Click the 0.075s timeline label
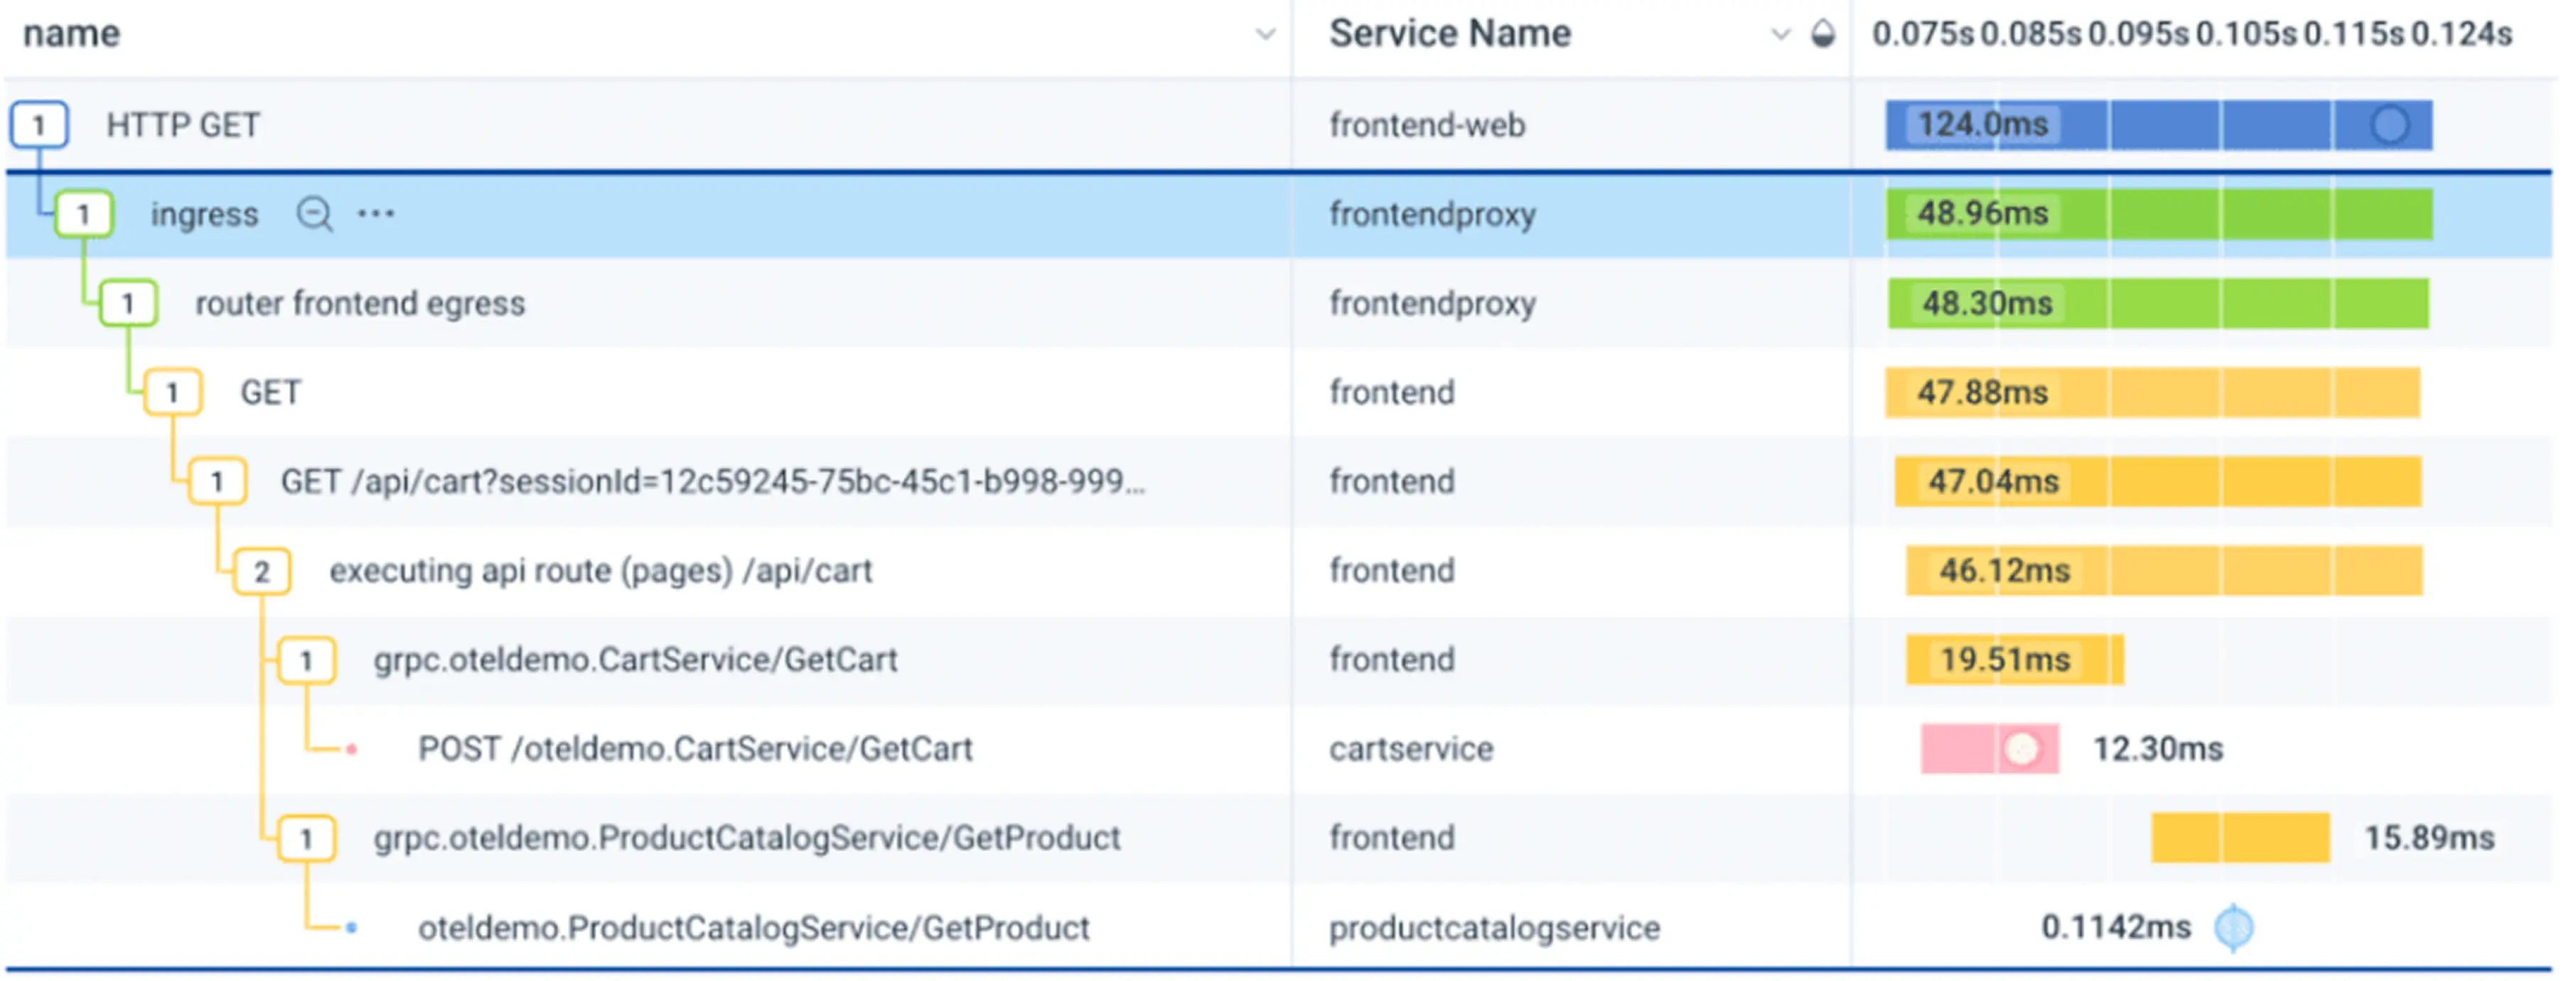The height and width of the screenshot is (981, 2576). [x=1923, y=34]
